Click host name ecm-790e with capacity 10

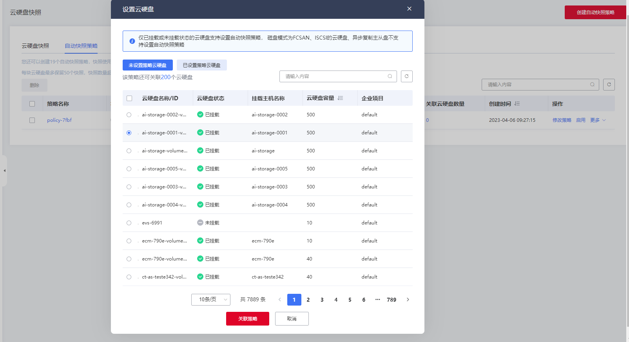coord(263,241)
